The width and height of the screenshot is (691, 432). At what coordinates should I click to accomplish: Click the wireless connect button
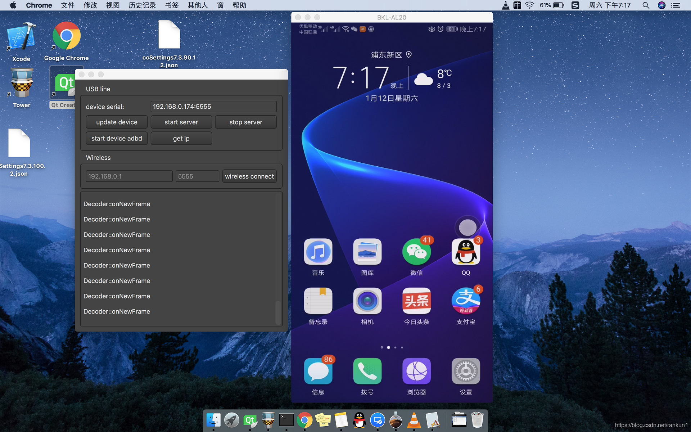tap(249, 176)
